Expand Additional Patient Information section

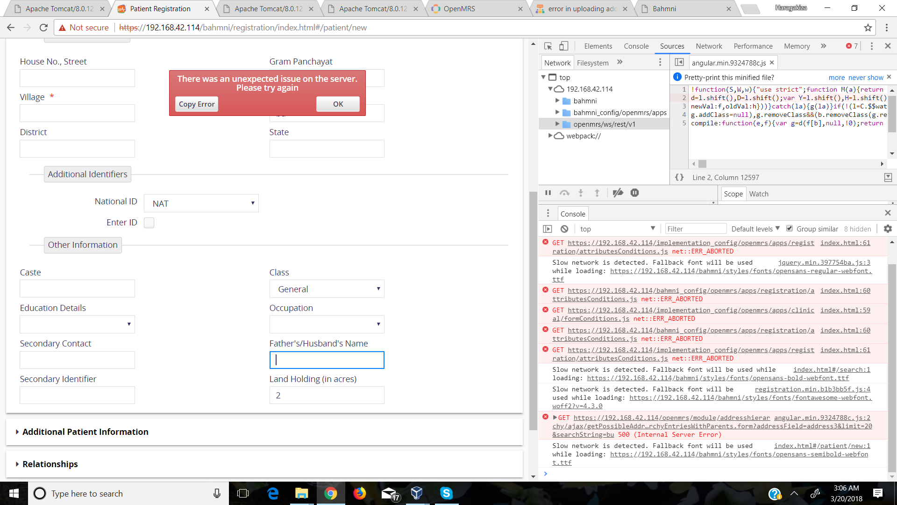tap(85, 432)
